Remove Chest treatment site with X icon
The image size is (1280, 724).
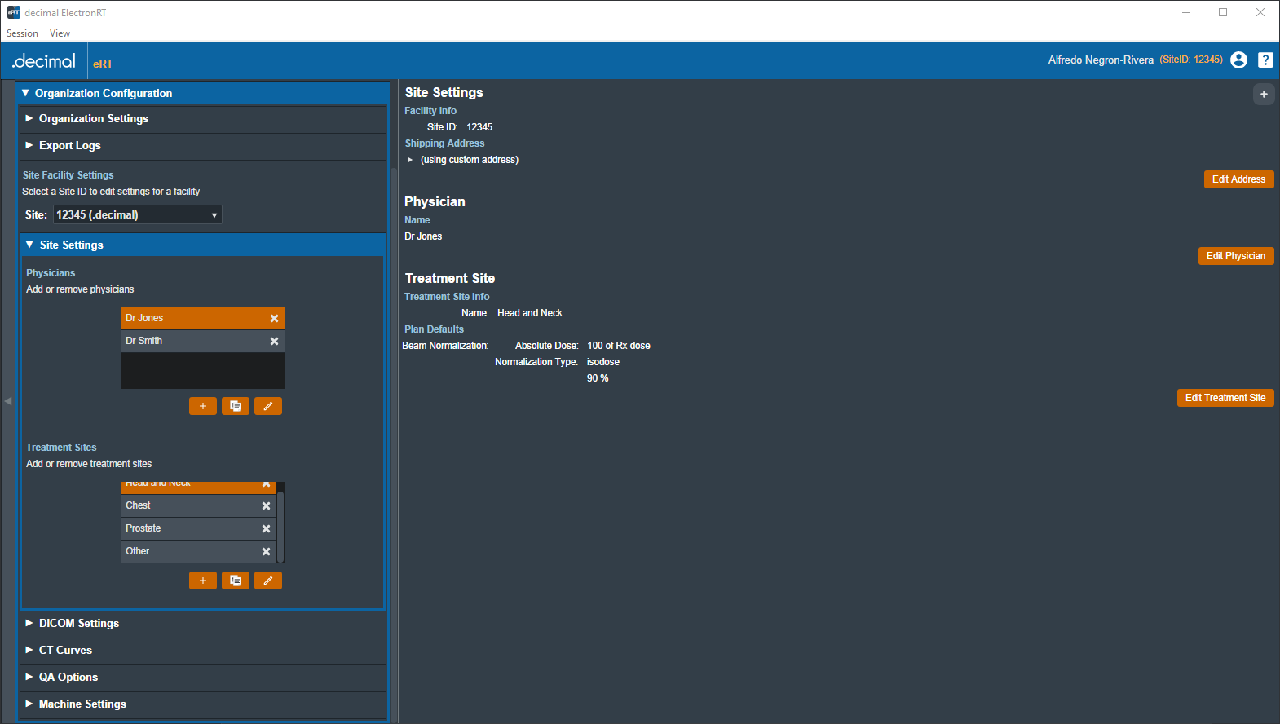point(266,506)
